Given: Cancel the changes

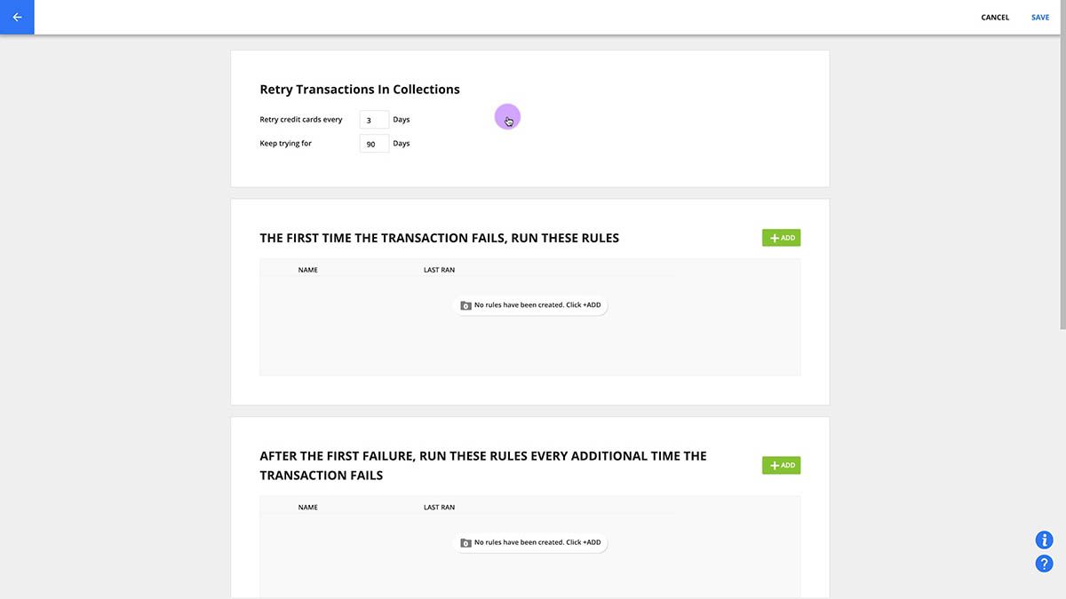Looking at the screenshot, I should (995, 18).
